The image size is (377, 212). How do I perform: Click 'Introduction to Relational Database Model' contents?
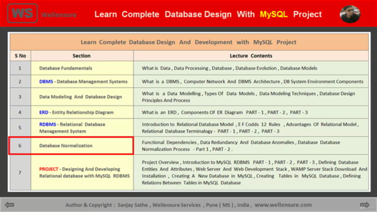point(251,128)
